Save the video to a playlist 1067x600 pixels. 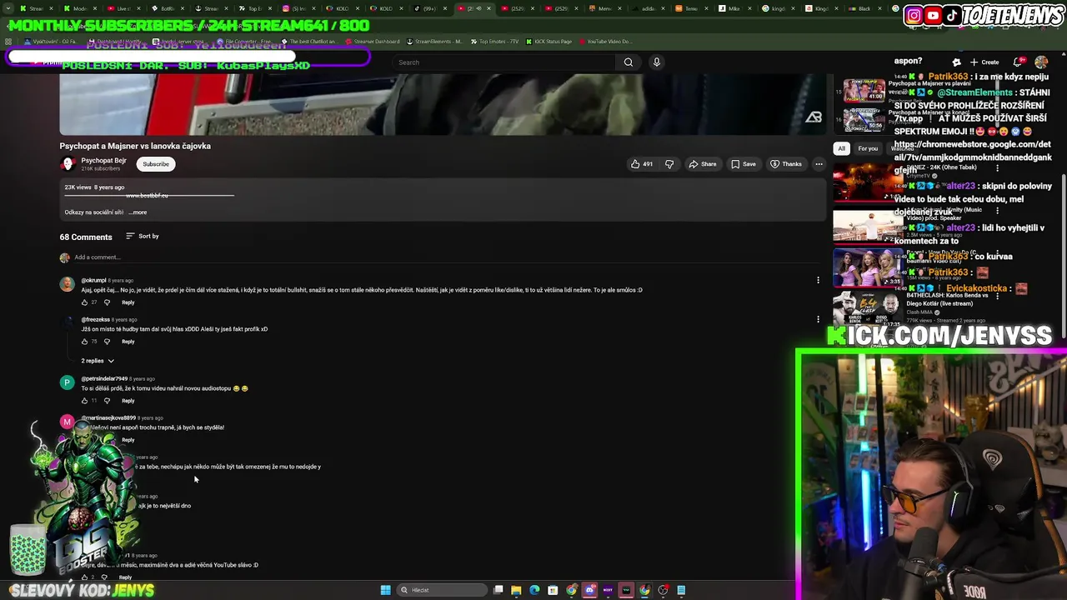click(x=744, y=164)
